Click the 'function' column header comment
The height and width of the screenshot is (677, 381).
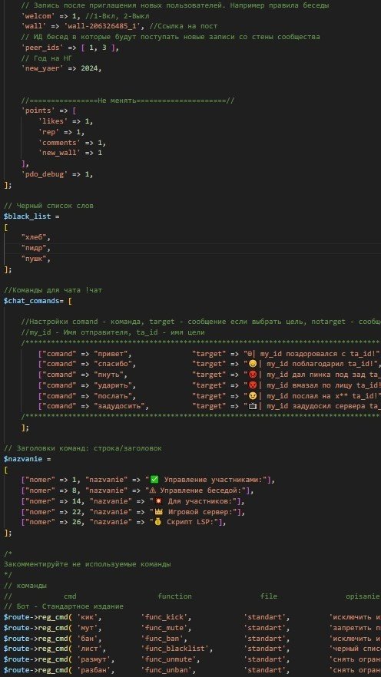(x=175, y=596)
